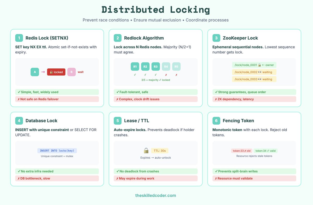Open theskilledcoder.com link
313x205 pixels.
click(x=156, y=195)
